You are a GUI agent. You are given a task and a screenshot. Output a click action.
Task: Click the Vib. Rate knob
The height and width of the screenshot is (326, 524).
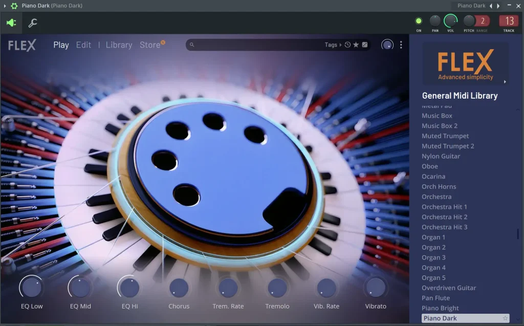coord(326,287)
